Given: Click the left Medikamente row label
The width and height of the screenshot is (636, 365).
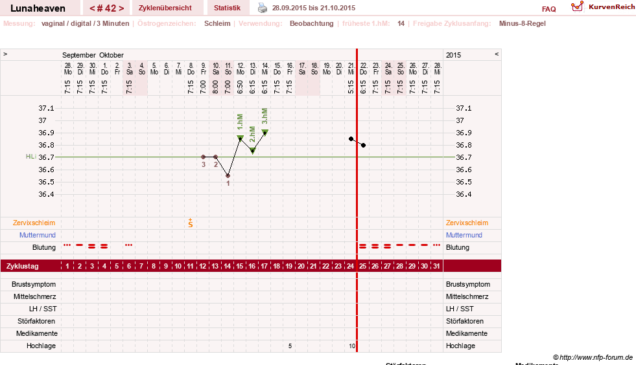Looking at the screenshot, I should [x=37, y=333].
